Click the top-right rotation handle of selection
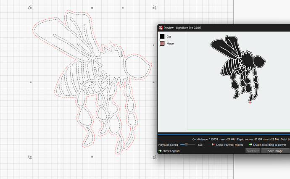Image resolution: width=290 pixels, height=179 pixels. [x=154, y=8]
